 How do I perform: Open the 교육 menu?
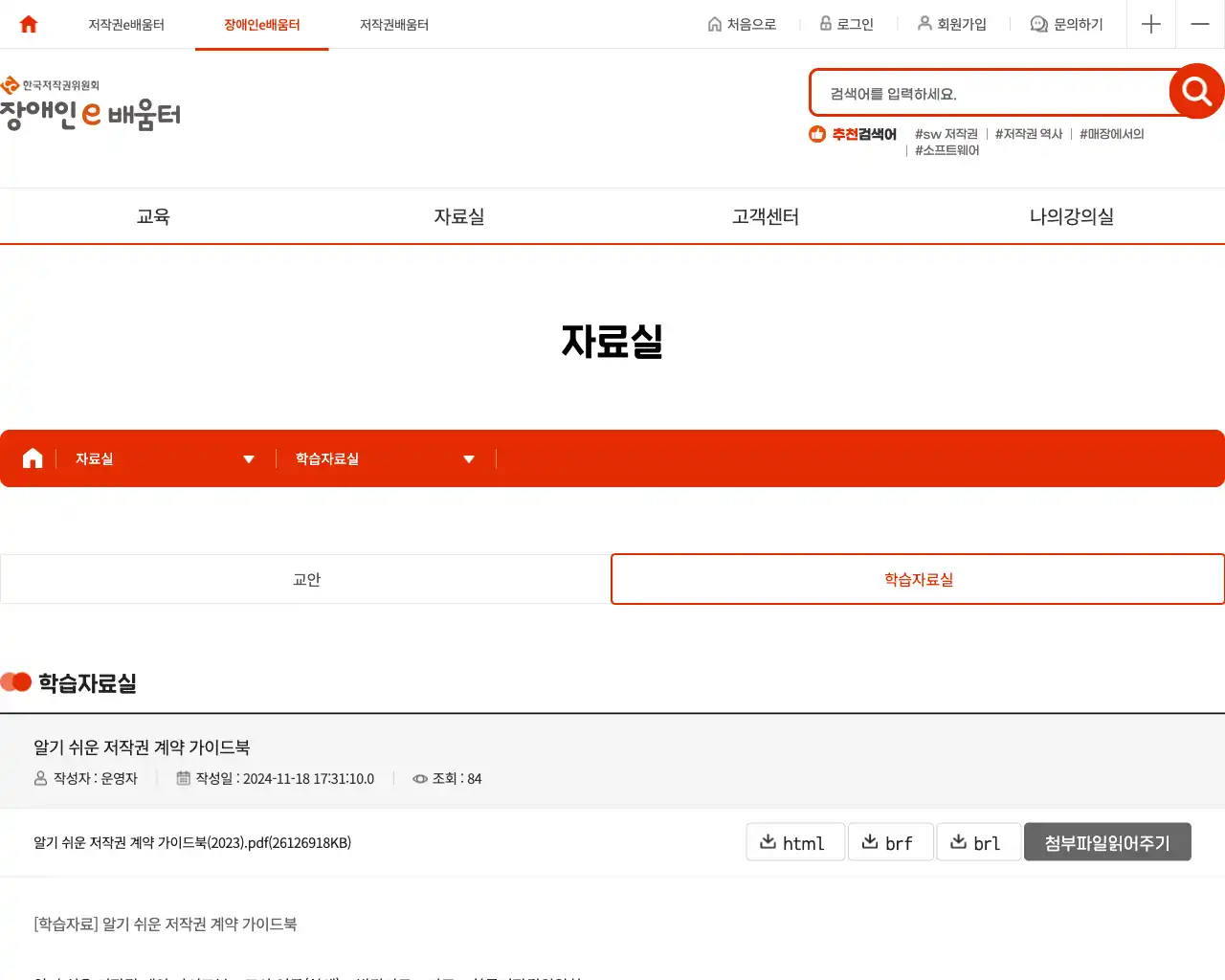point(153,216)
